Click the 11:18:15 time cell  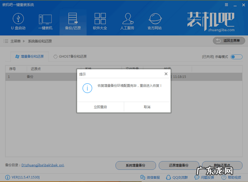(179, 77)
